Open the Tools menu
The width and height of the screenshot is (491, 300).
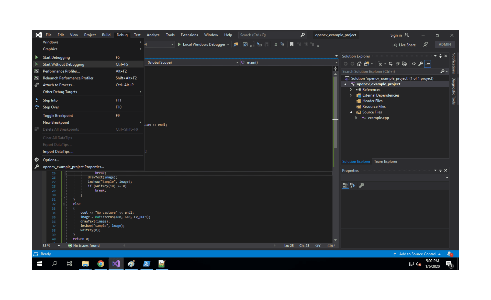(x=170, y=35)
